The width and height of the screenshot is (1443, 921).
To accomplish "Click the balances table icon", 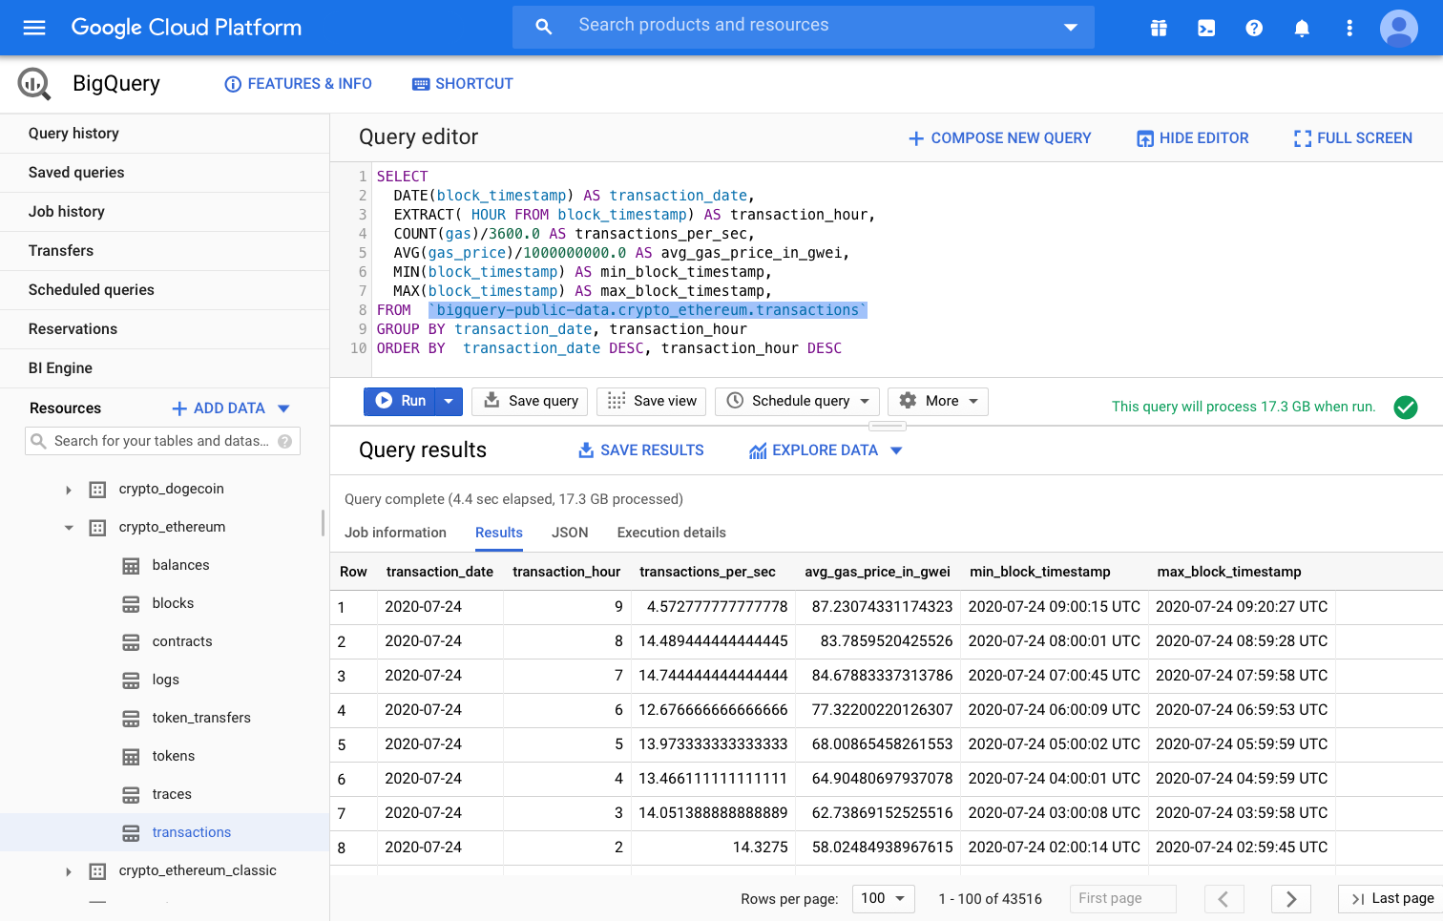I will [x=131, y=566].
